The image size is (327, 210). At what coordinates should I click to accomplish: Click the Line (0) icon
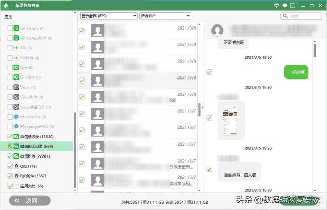coord(16,67)
